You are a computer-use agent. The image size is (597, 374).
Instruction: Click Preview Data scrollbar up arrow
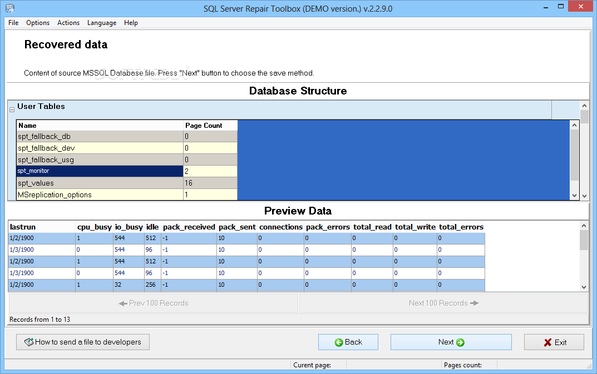[584, 226]
